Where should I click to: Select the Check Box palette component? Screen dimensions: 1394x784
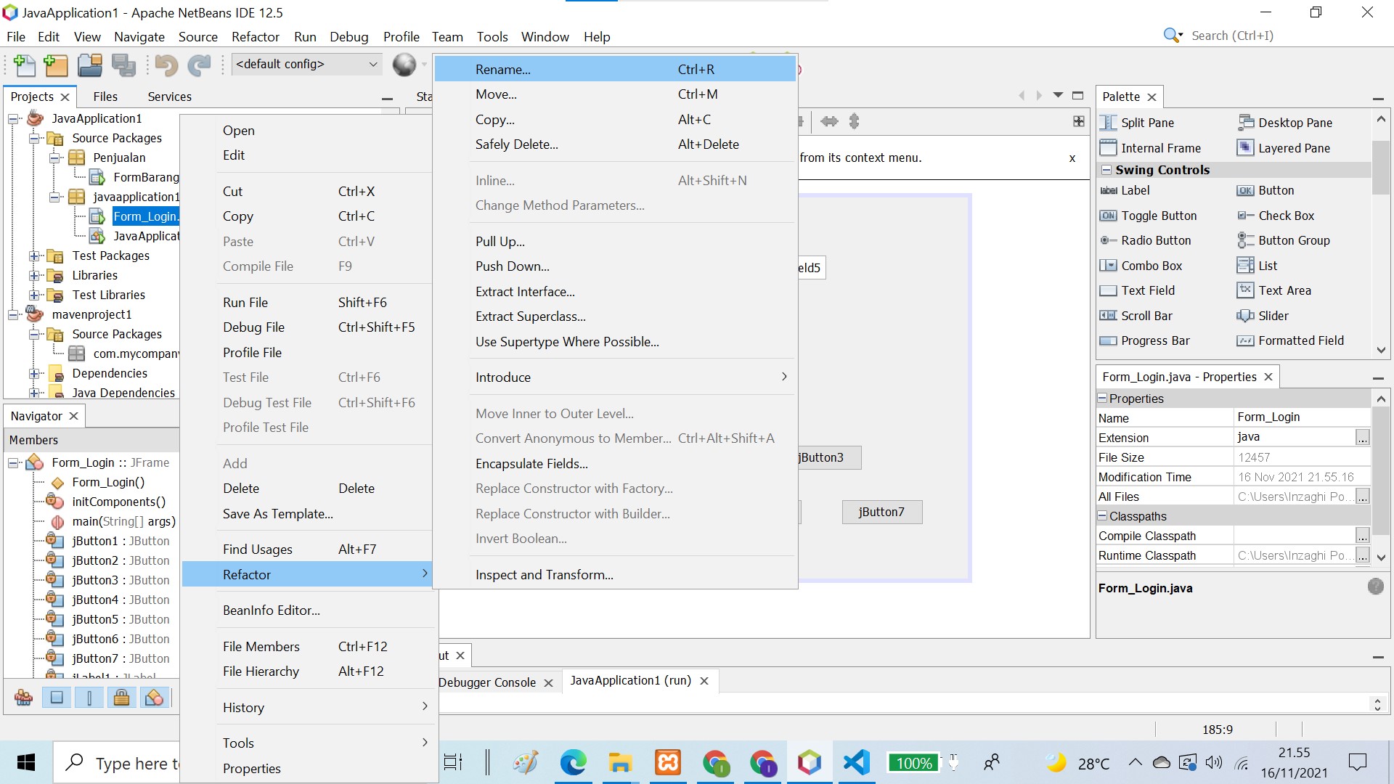pos(1287,216)
